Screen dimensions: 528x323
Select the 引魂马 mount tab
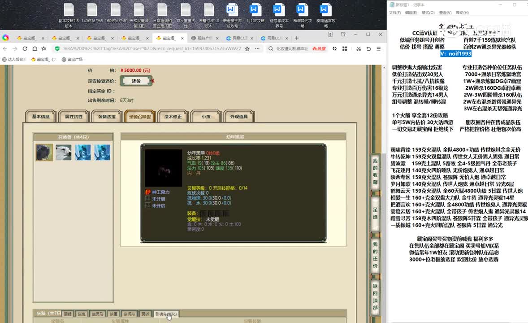click(166, 314)
